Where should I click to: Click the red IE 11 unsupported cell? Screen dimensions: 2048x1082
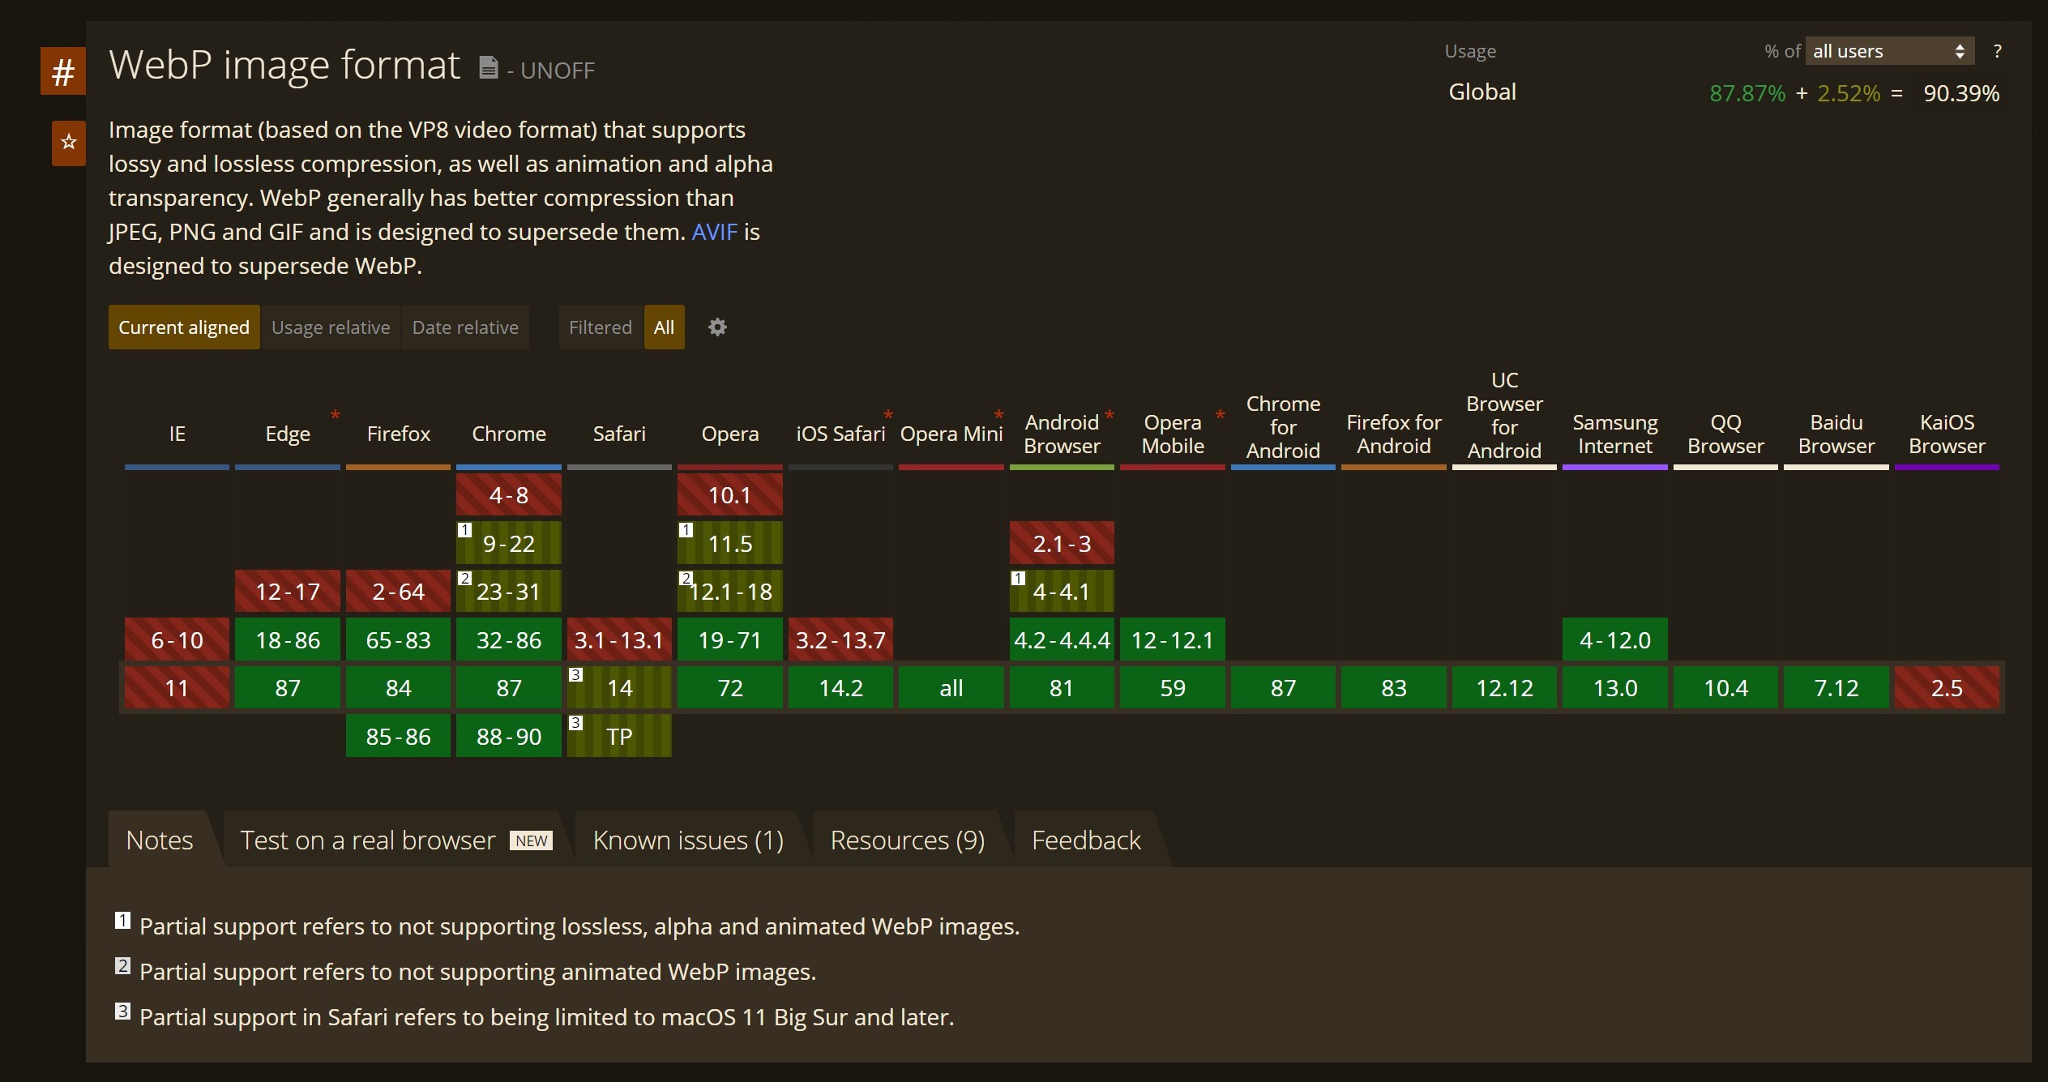(177, 688)
